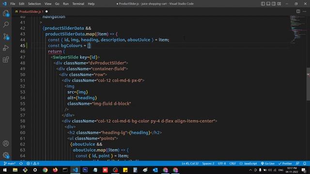
Task: Open Sticky Notes from taskbar
Action: pos(125,170)
